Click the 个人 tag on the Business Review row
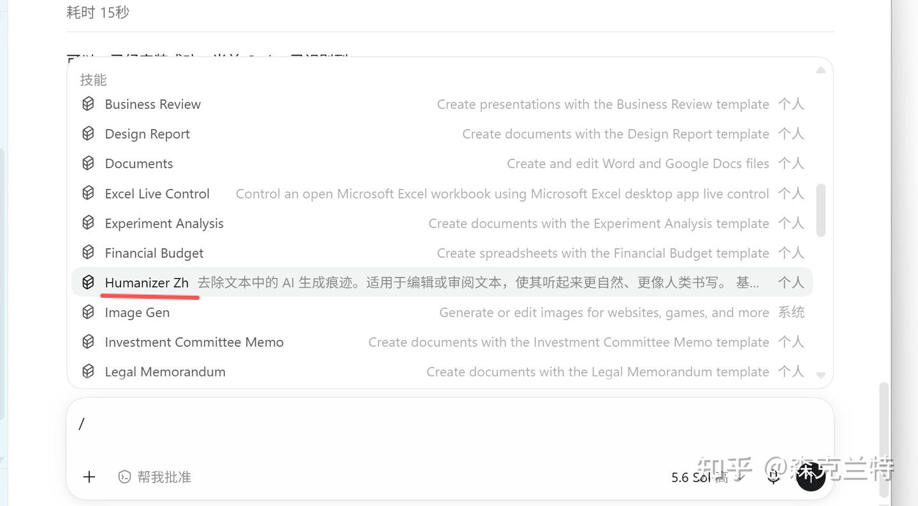This screenshot has width=918, height=506. [x=791, y=104]
